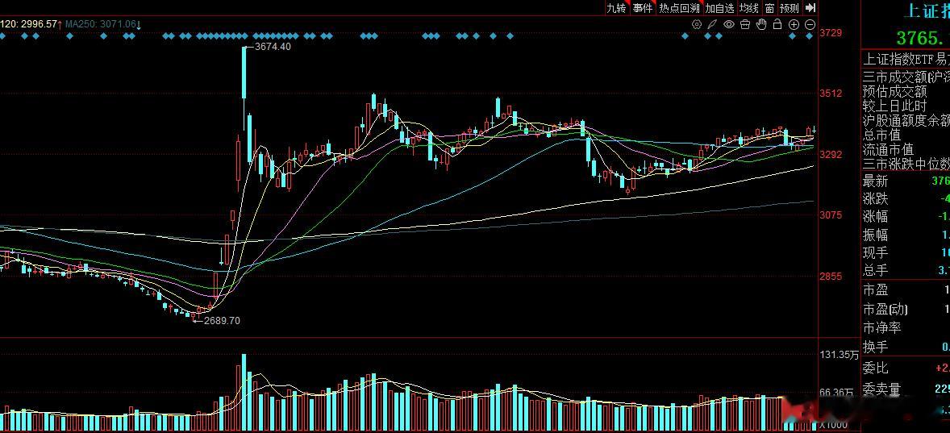Click the 委比 label

click(875, 368)
